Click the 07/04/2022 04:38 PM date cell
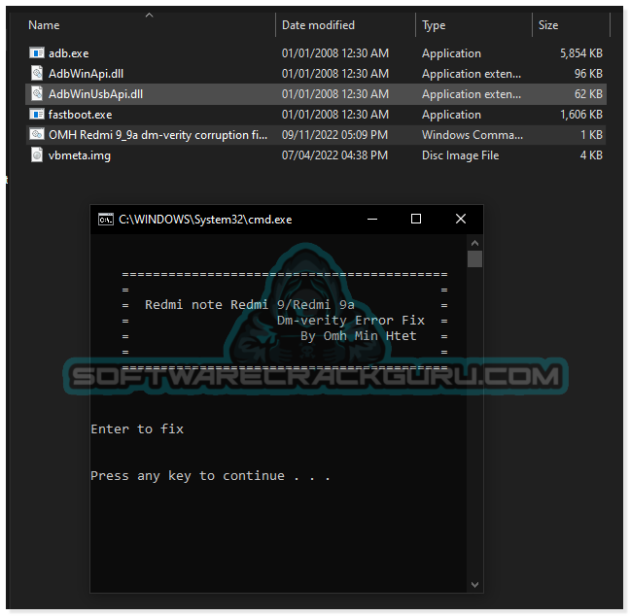Screen dimensions: 630x616 tap(334, 155)
